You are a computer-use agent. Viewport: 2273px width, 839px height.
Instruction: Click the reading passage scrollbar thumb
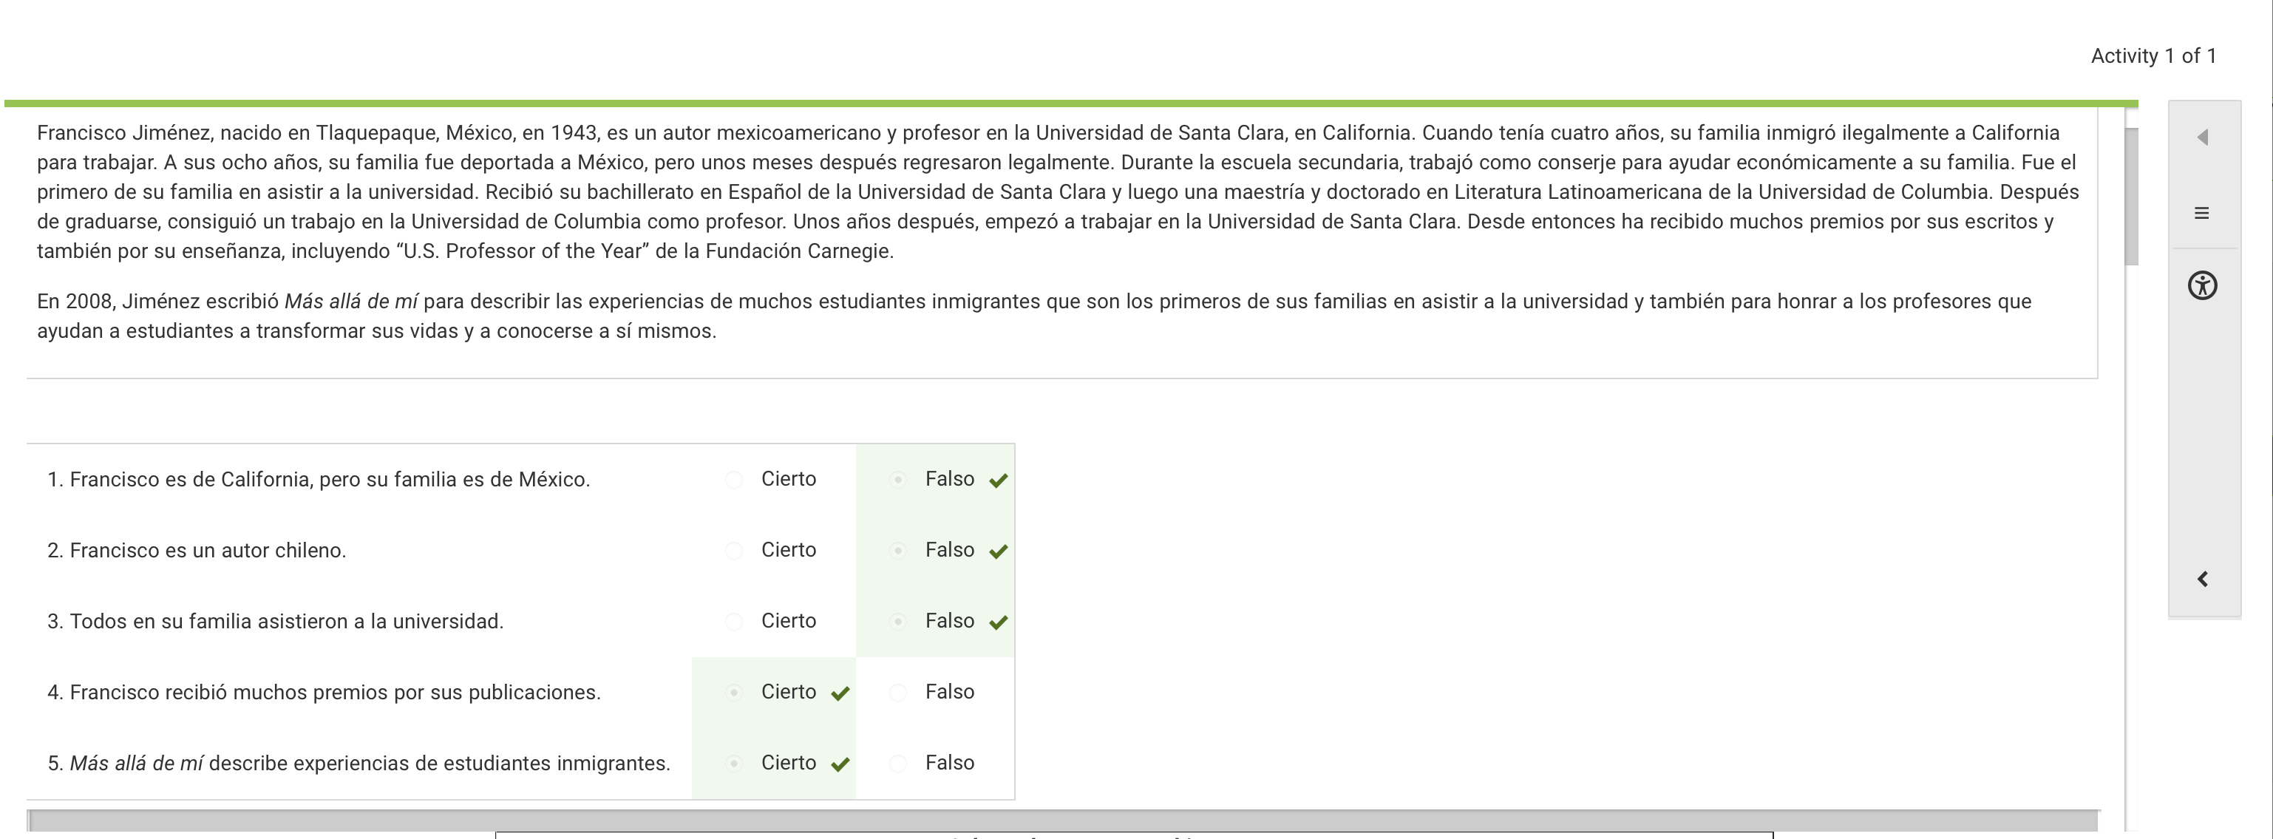2131,196
